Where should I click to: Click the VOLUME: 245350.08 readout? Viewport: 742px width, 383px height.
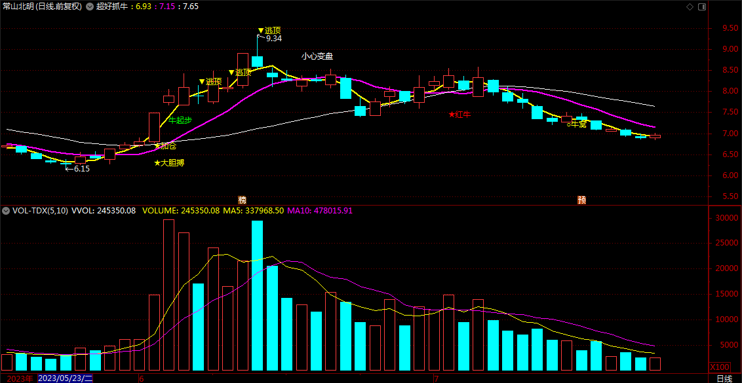[x=181, y=210]
